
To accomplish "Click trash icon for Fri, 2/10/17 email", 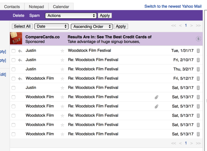I will (198, 60).
